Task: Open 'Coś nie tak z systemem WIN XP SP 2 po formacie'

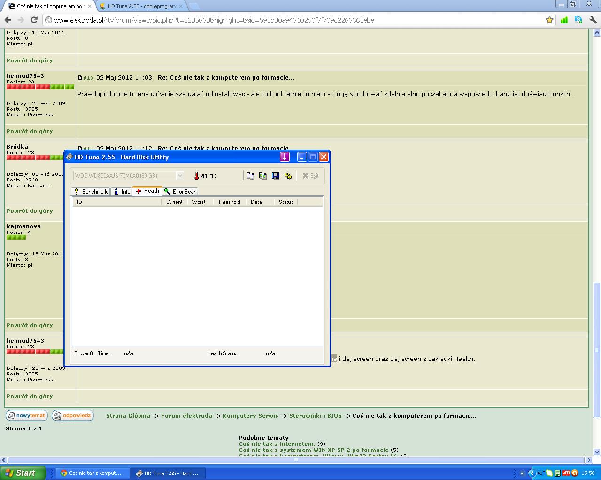Action: (x=314, y=450)
